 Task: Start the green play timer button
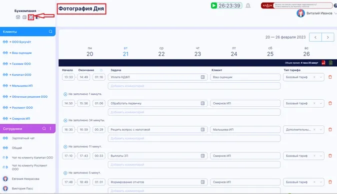[x=214, y=6]
